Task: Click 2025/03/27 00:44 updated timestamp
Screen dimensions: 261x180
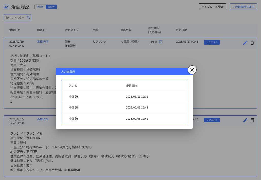Action: [x=187, y=42]
